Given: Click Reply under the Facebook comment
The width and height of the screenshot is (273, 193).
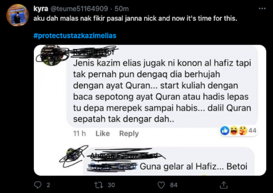Looking at the screenshot, I should point(129,134).
